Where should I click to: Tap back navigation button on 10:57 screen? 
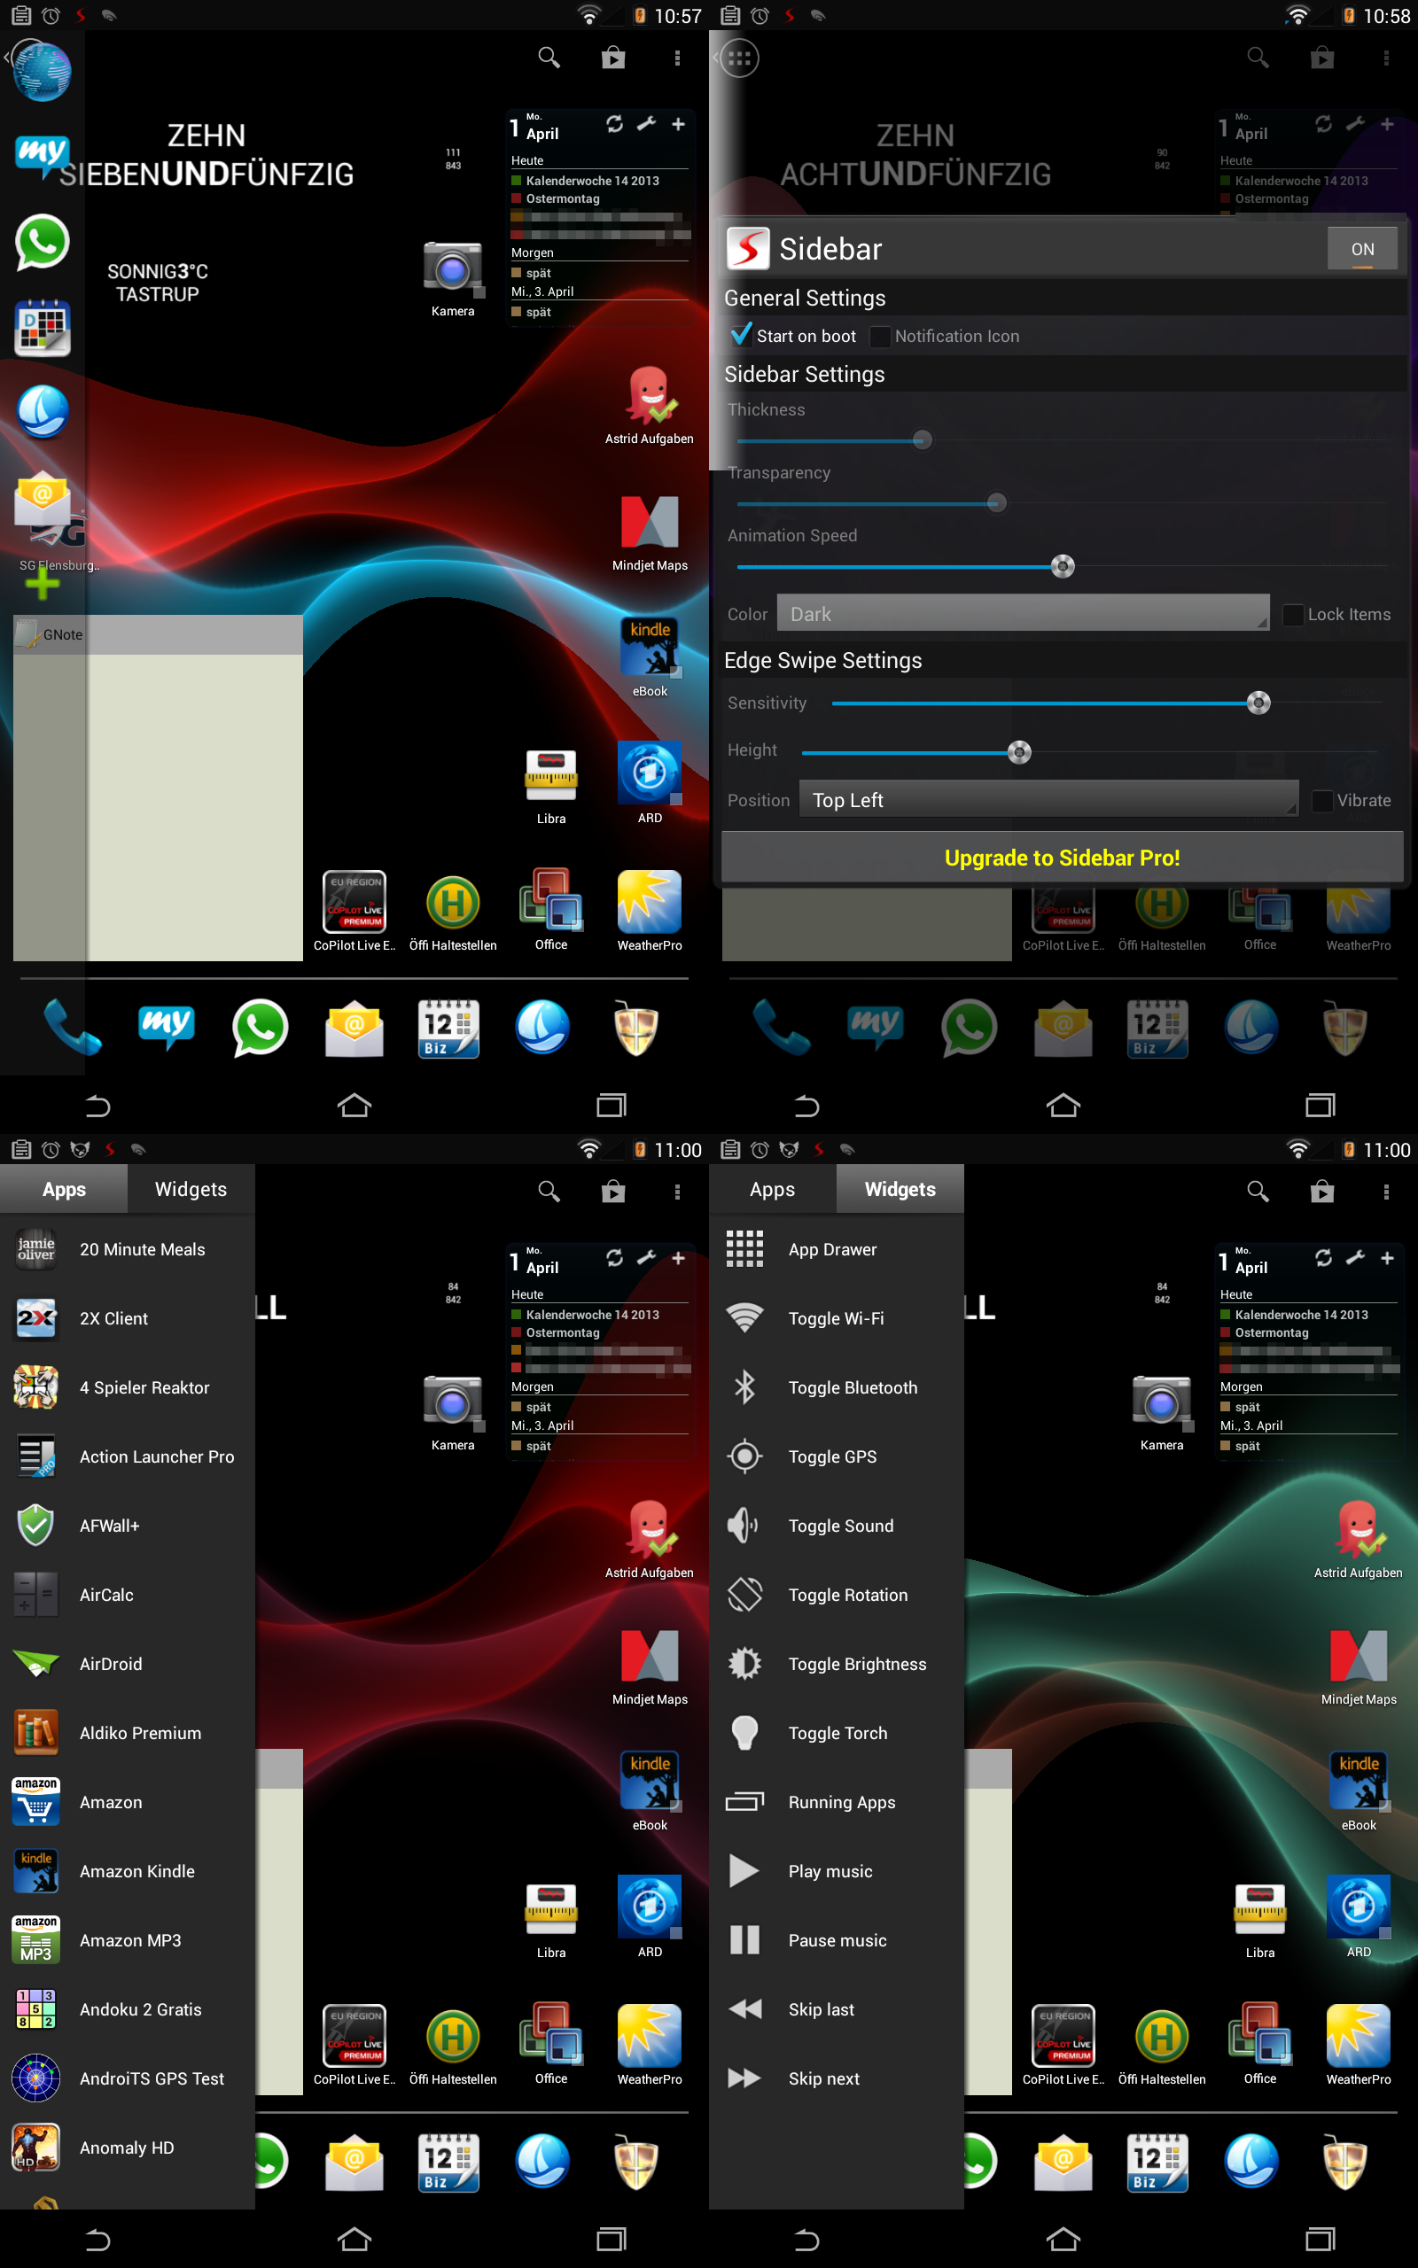pos(97,1106)
